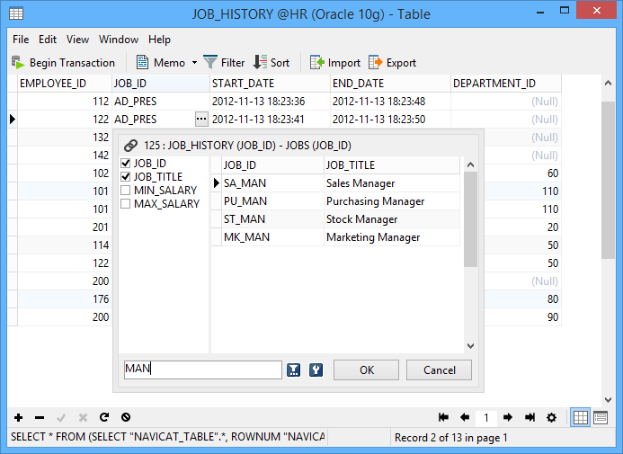Image resolution: width=623 pixels, height=454 pixels.
Task: Click main table scroll down arrow
Action: pos(608,399)
